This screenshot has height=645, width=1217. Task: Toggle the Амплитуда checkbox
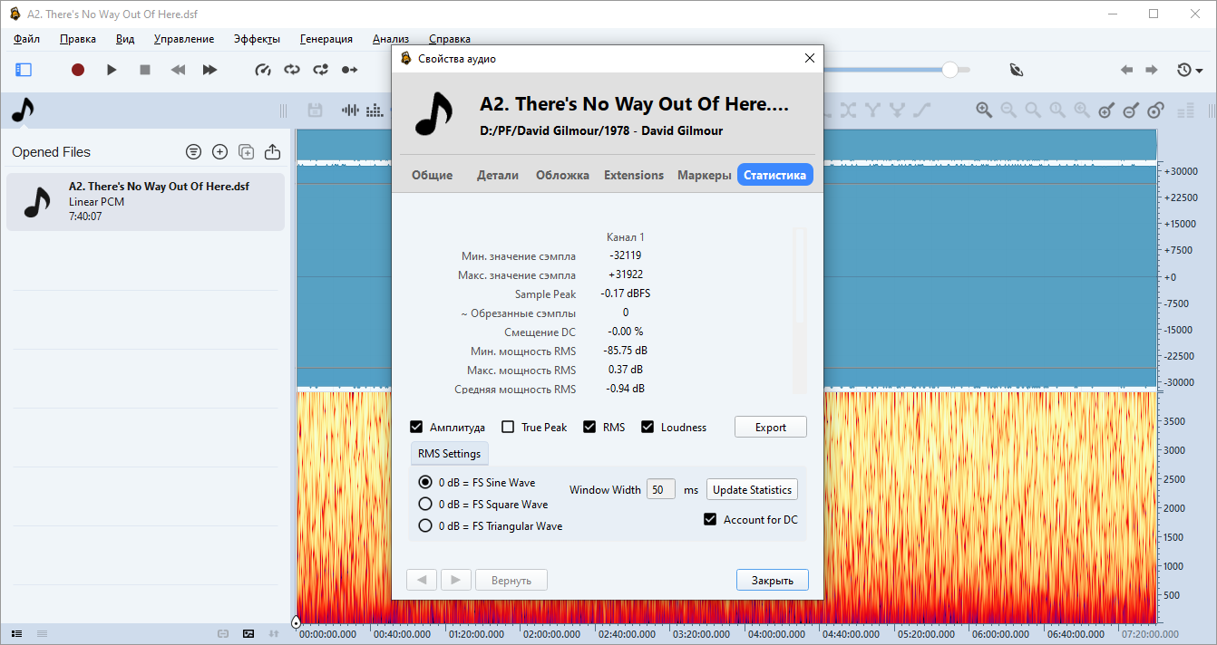[x=416, y=427]
